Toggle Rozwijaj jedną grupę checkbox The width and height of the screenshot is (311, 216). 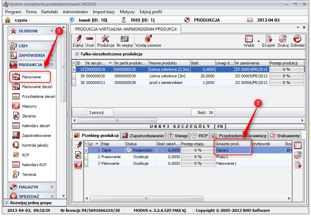coord(6,203)
